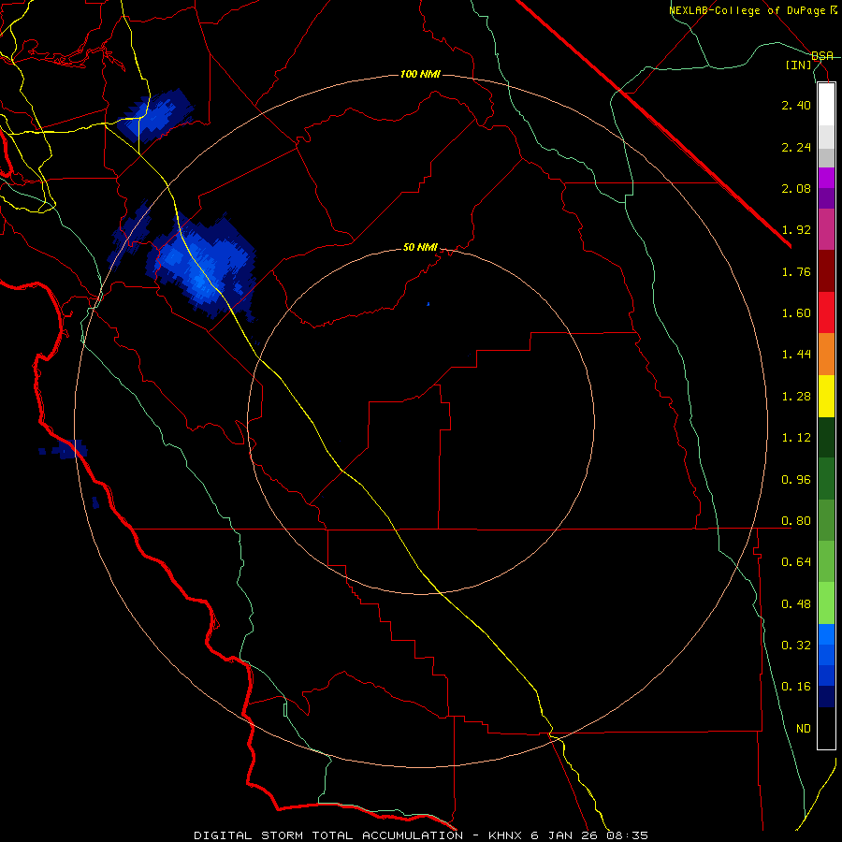Click the 1.28 legend value

click(796, 397)
